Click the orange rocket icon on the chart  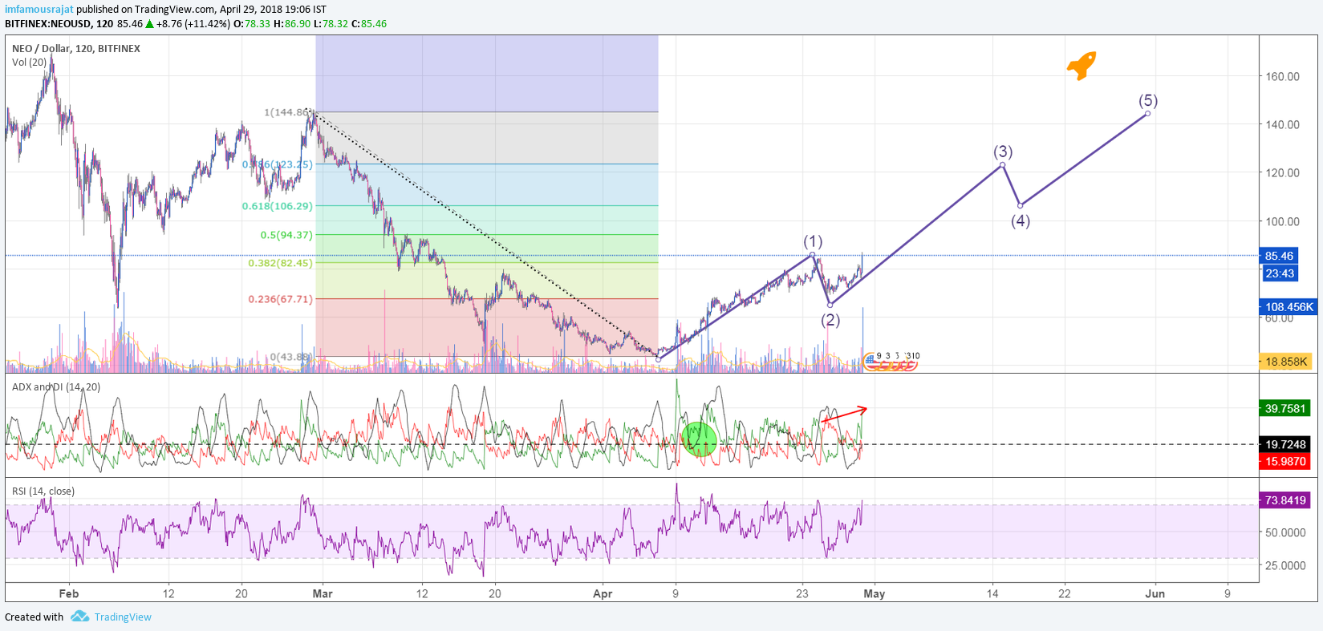pyautogui.click(x=1082, y=66)
